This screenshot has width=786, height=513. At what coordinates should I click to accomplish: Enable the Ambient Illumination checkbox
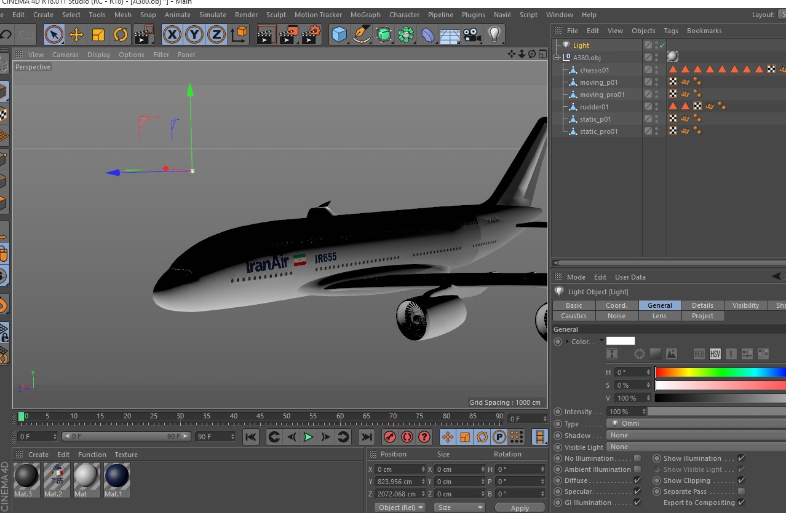(637, 469)
